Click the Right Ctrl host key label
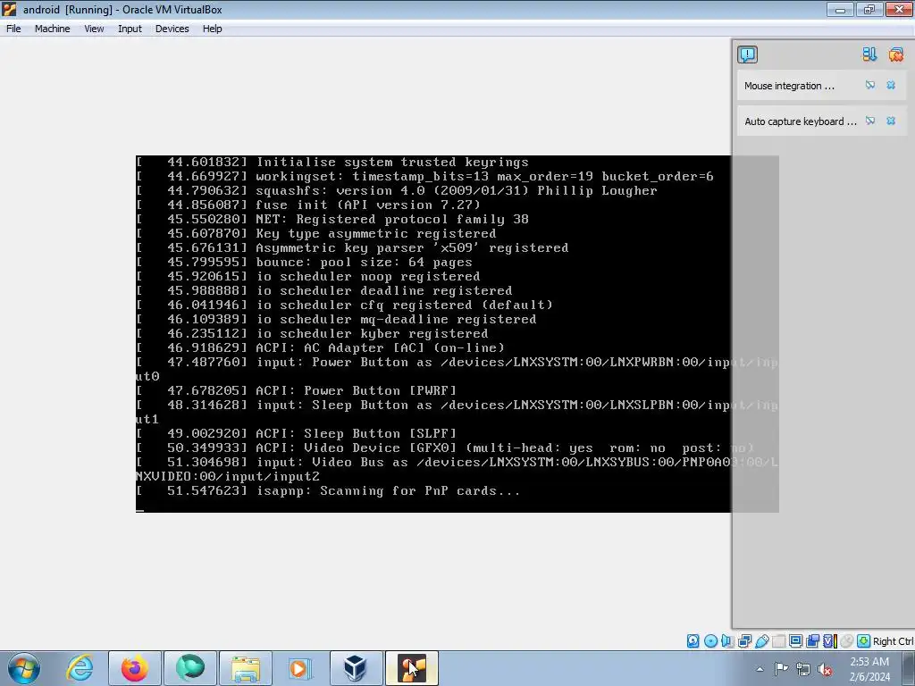This screenshot has height=686, width=915. click(x=894, y=641)
